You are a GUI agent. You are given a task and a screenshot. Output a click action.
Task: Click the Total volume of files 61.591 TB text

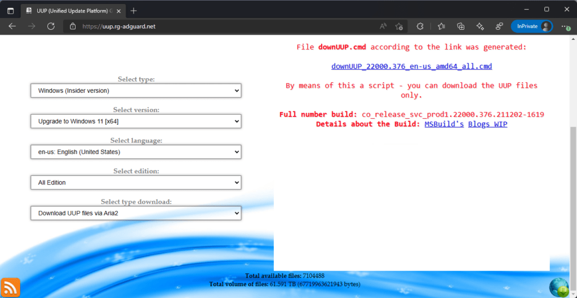pyautogui.click(x=285, y=284)
